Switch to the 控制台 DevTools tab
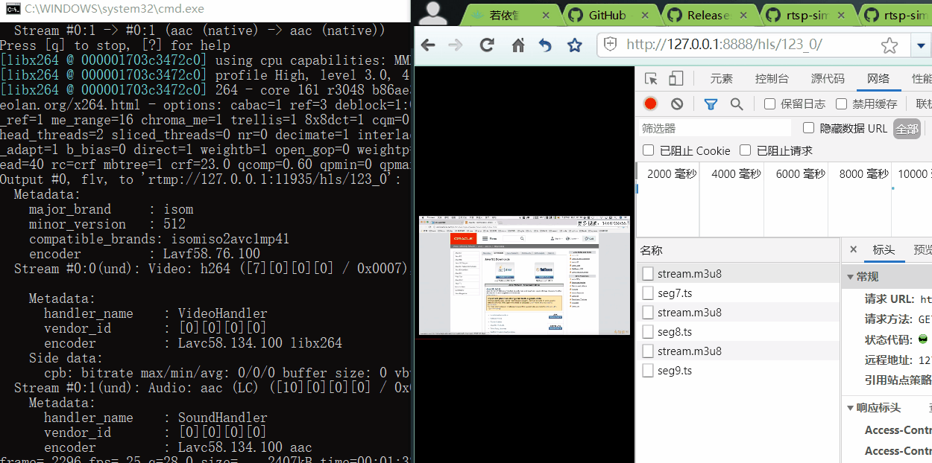Viewport: 932px width, 463px height. (x=772, y=79)
